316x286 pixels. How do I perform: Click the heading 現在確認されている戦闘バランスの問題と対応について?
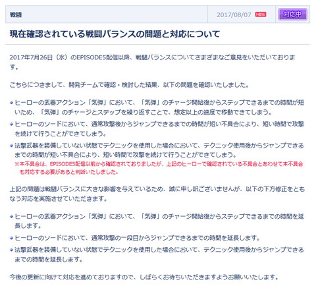point(115,34)
